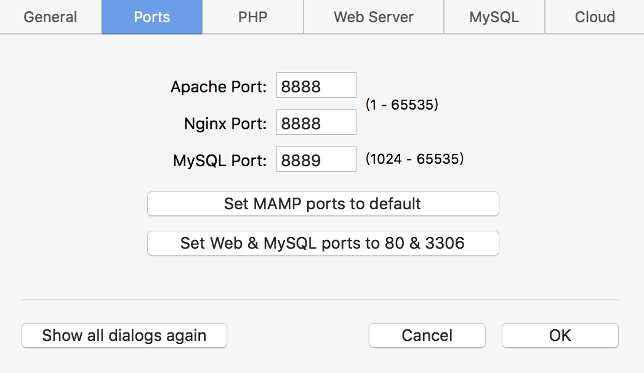Click the (1024 - 65535) range text

[x=414, y=159]
